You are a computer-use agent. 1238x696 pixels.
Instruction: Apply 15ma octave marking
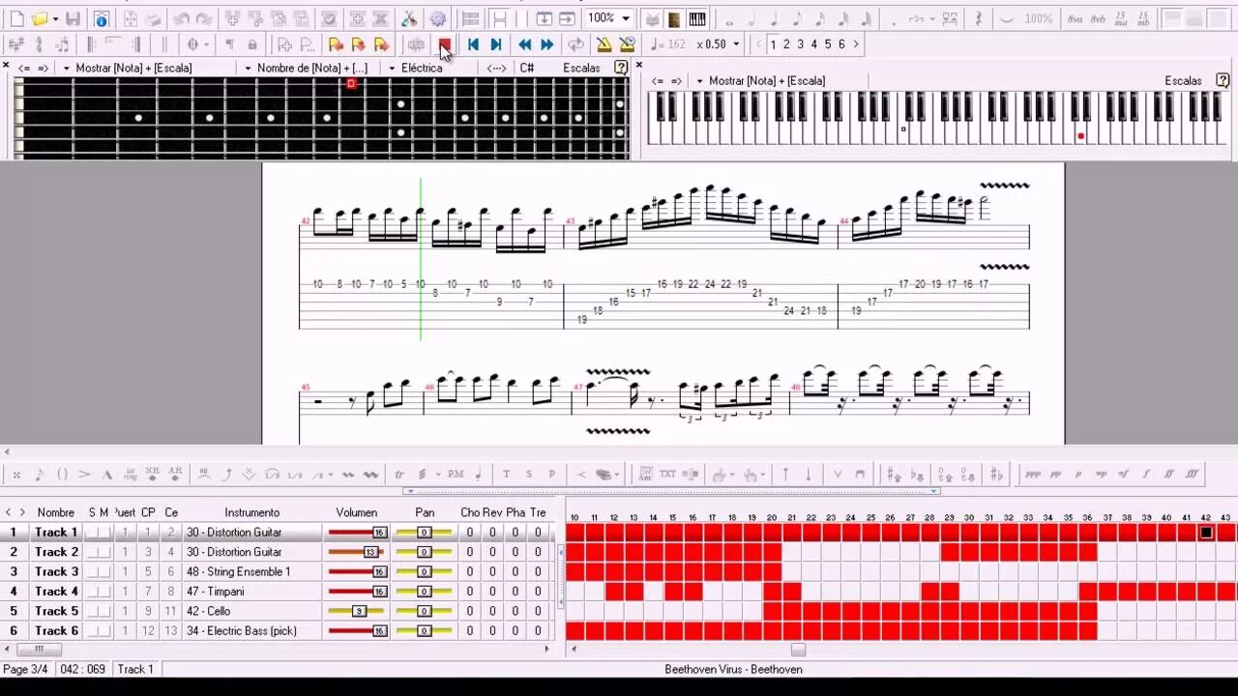[1121, 19]
